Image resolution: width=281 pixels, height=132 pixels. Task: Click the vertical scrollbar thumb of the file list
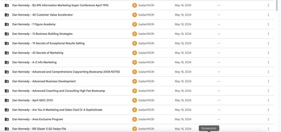coord(277,5)
